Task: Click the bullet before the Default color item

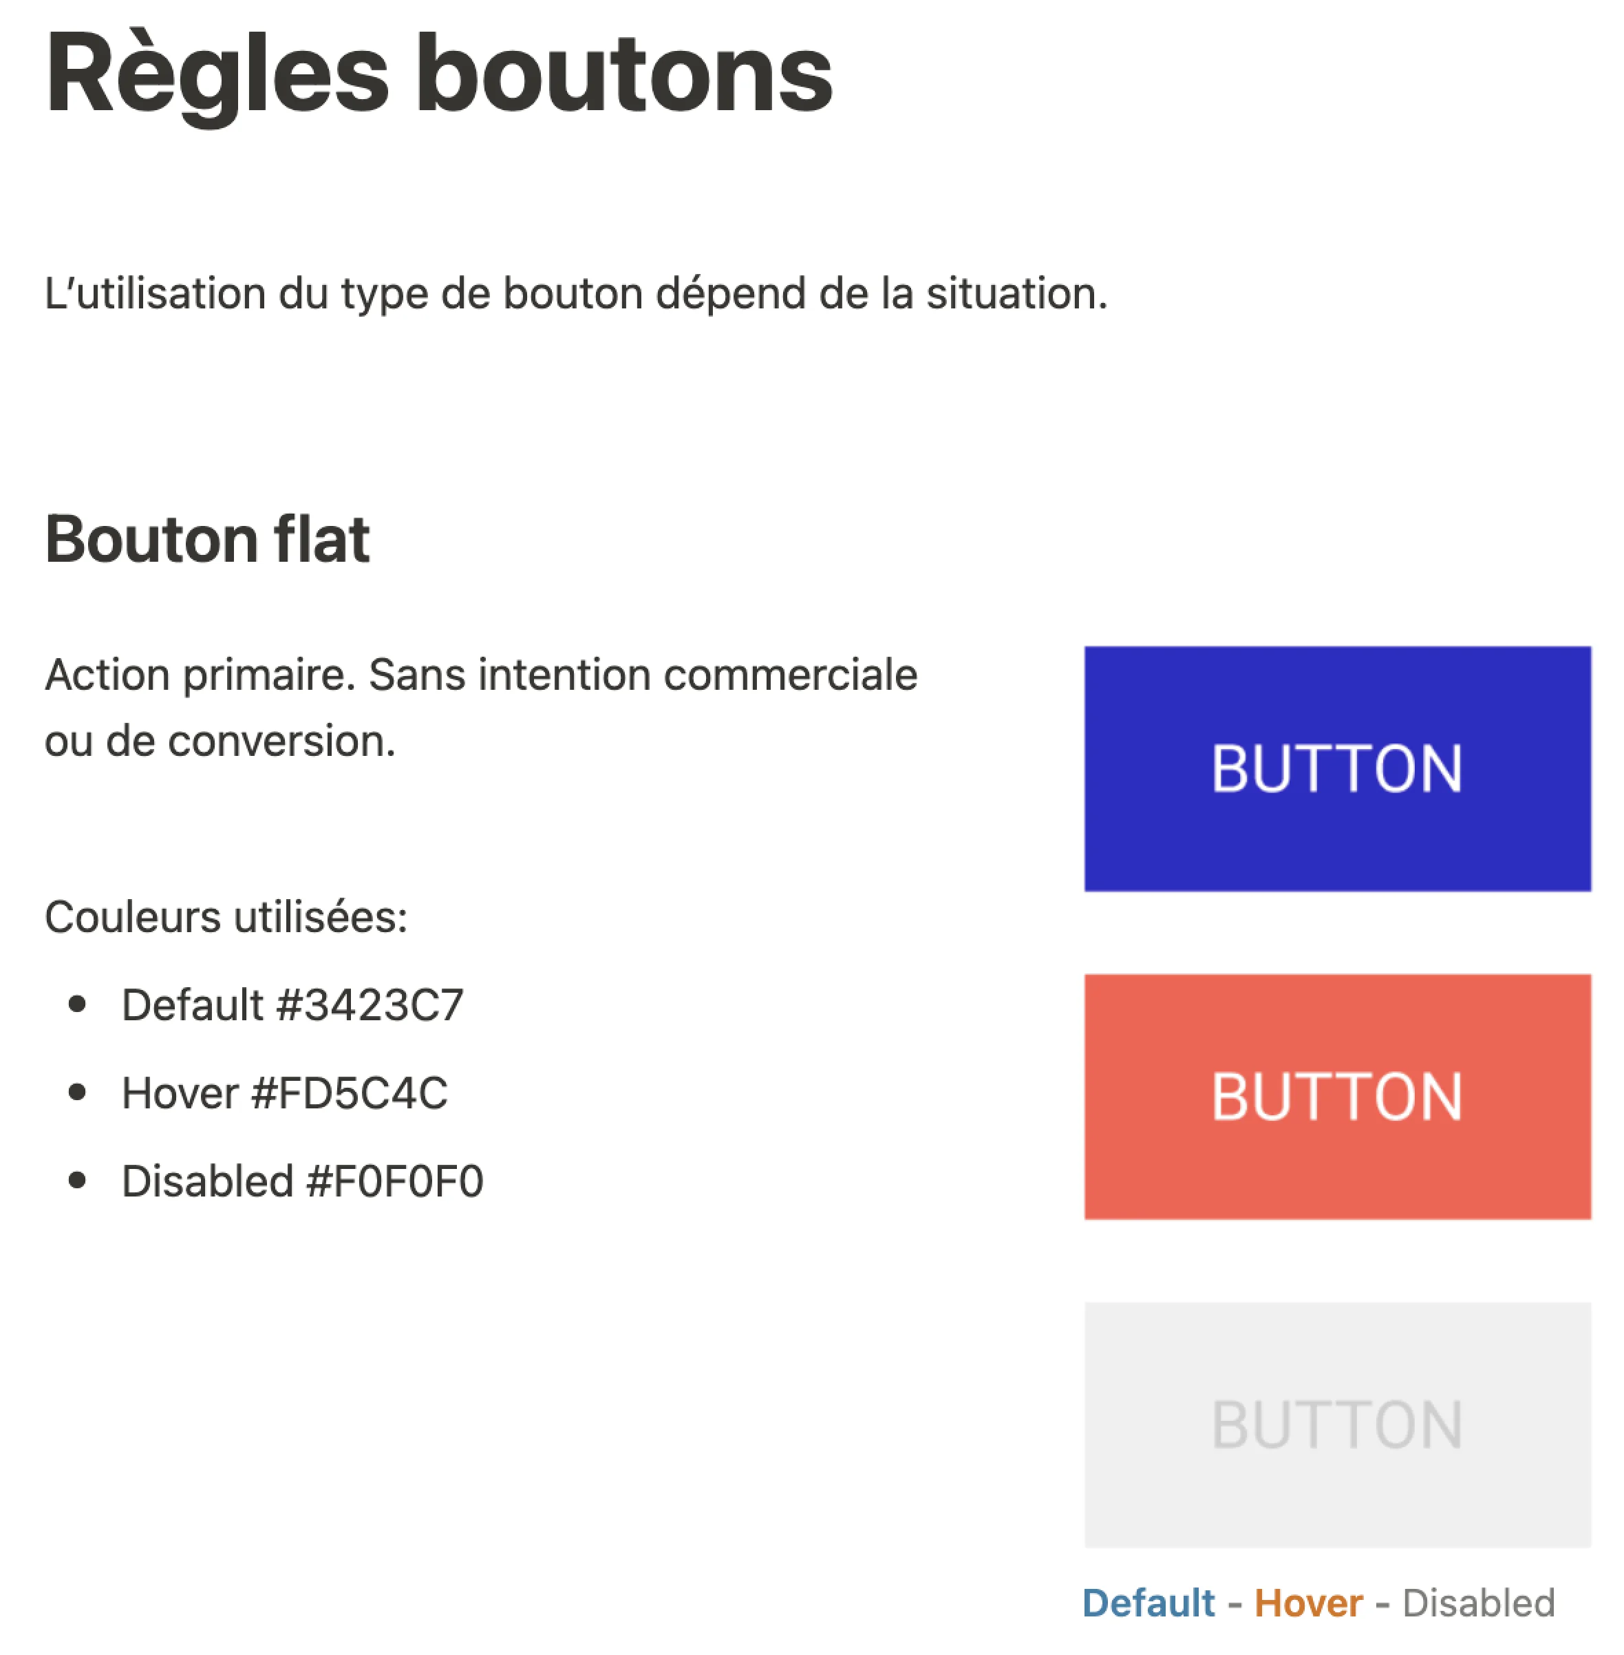Action: [78, 1004]
